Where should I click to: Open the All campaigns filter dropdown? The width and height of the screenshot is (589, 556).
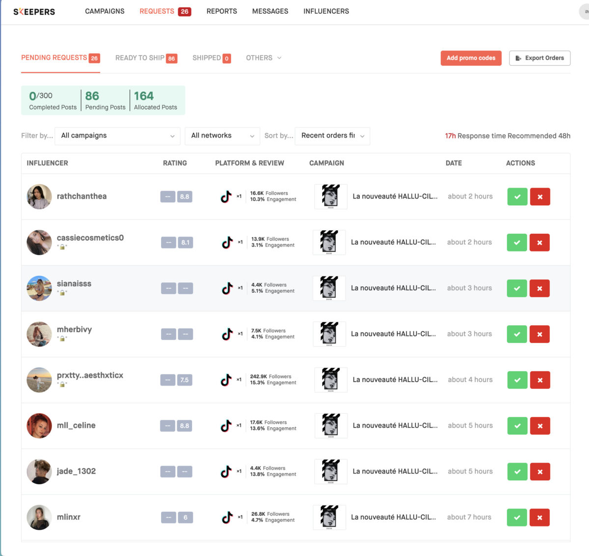[117, 136]
